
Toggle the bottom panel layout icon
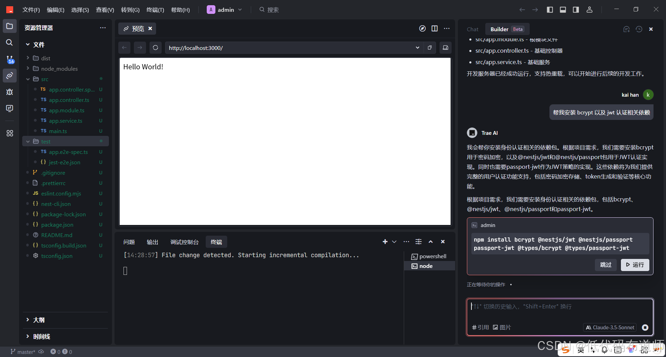563,10
